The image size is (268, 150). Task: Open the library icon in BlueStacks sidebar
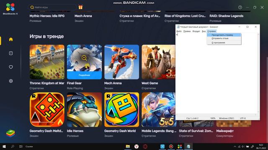point(11,53)
